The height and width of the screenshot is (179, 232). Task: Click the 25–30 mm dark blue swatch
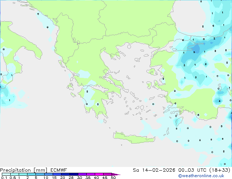pyautogui.click(x=74, y=174)
